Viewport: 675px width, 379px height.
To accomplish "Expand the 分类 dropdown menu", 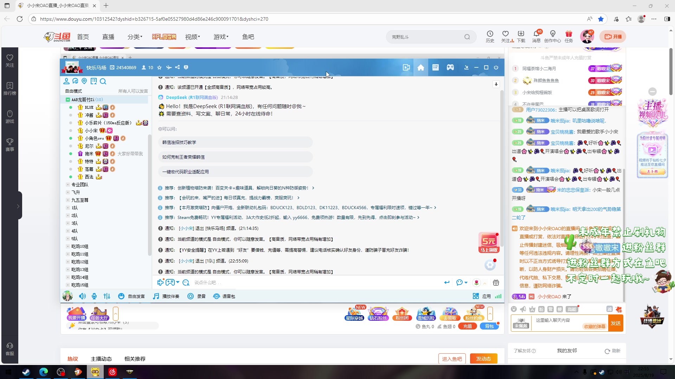I will pos(135,37).
